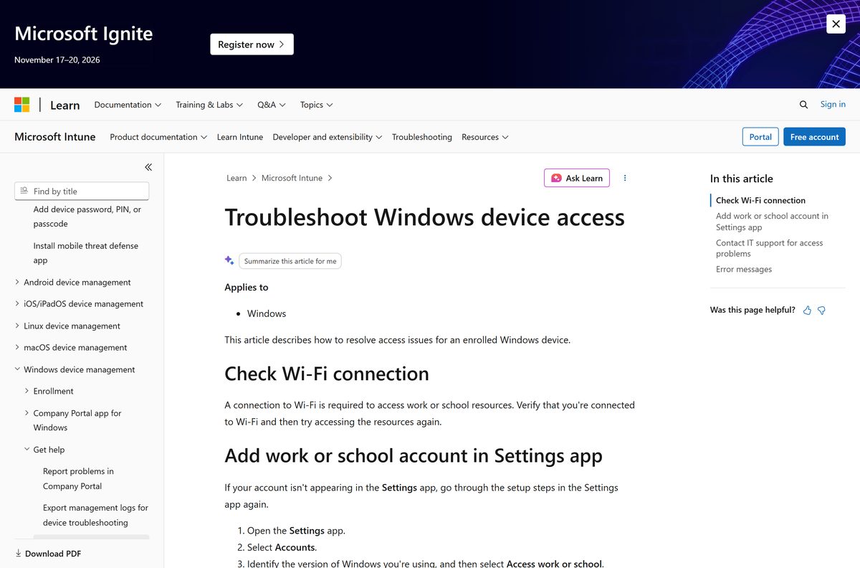The image size is (860, 568).
Task: Jump to Contact IT support section
Action: pyautogui.click(x=769, y=248)
